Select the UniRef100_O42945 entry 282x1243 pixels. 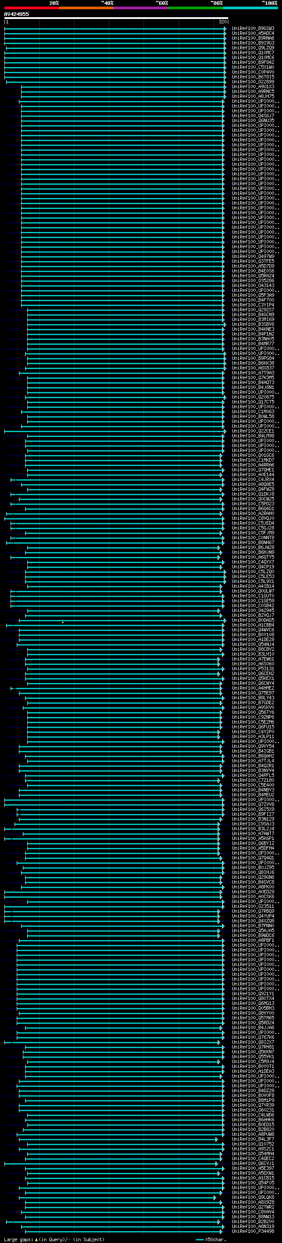pyautogui.click(x=253, y=610)
